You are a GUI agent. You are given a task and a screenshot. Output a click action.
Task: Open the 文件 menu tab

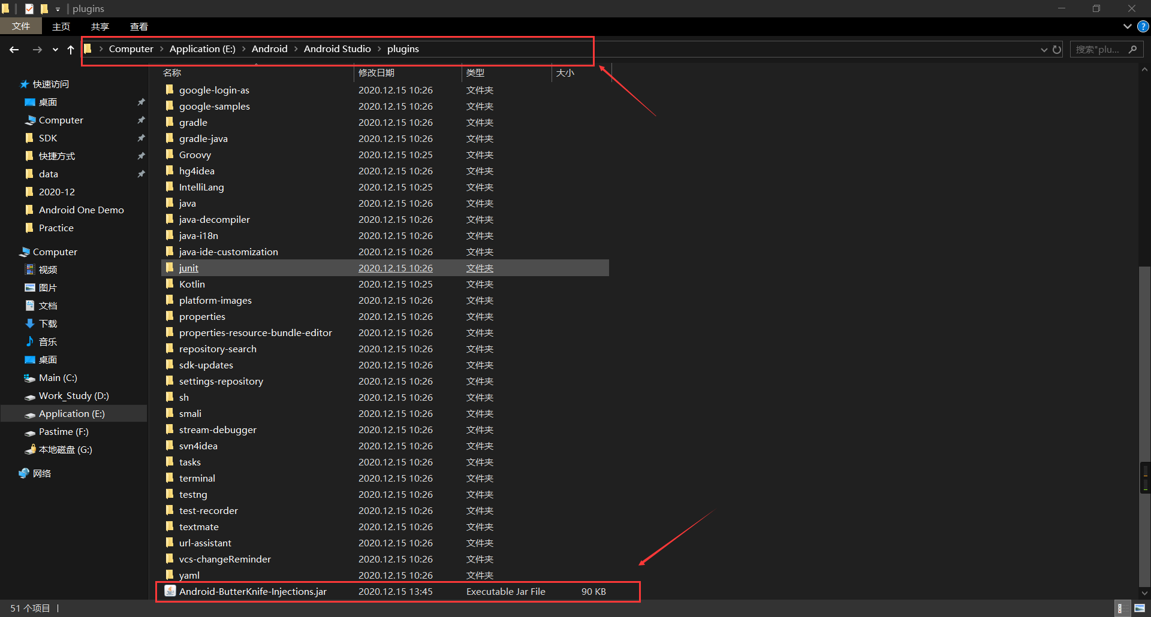pyautogui.click(x=21, y=26)
